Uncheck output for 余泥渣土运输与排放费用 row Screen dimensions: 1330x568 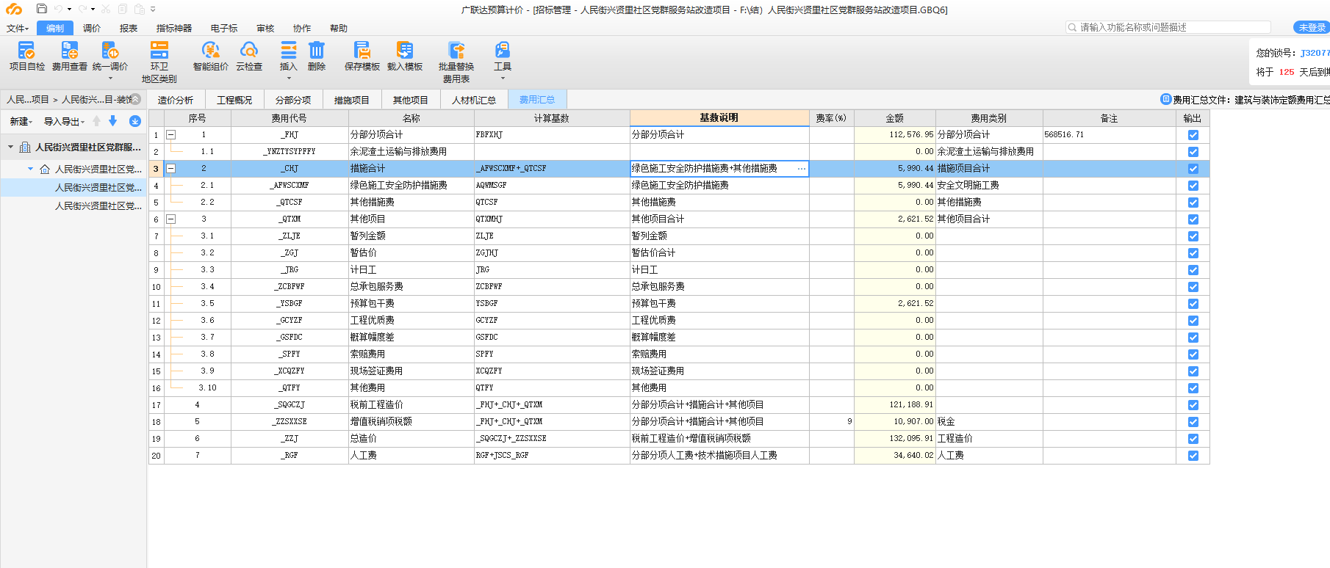[1193, 152]
